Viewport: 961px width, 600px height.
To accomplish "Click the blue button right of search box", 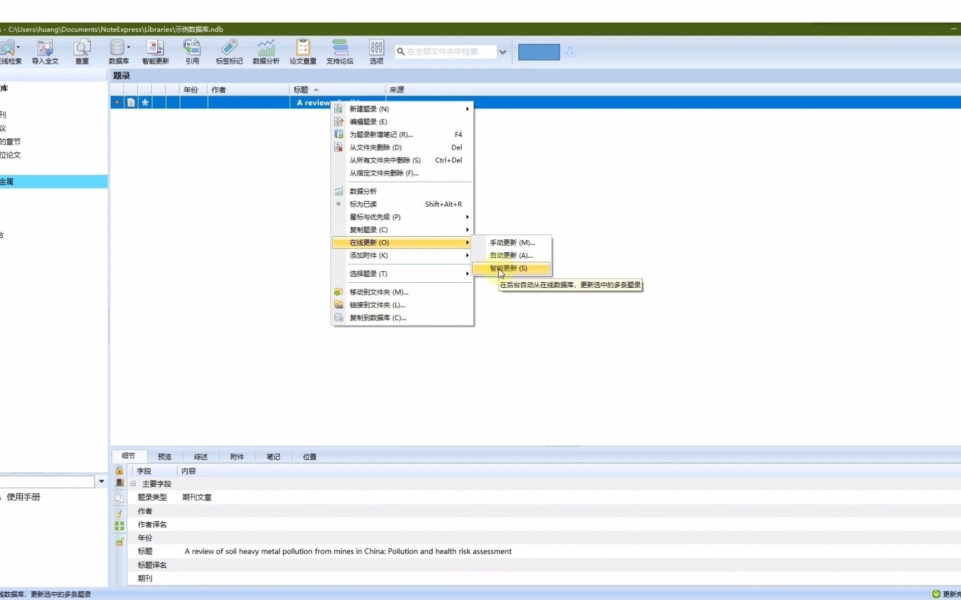I will click(x=539, y=52).
